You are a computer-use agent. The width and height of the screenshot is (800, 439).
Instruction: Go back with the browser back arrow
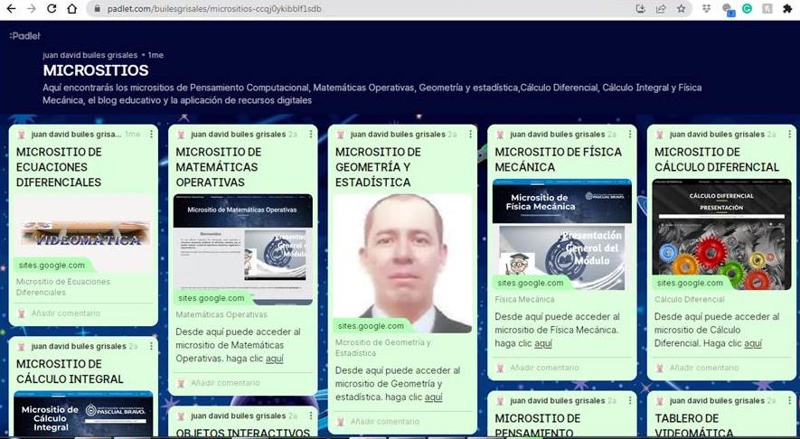click(x=10, y=9)
